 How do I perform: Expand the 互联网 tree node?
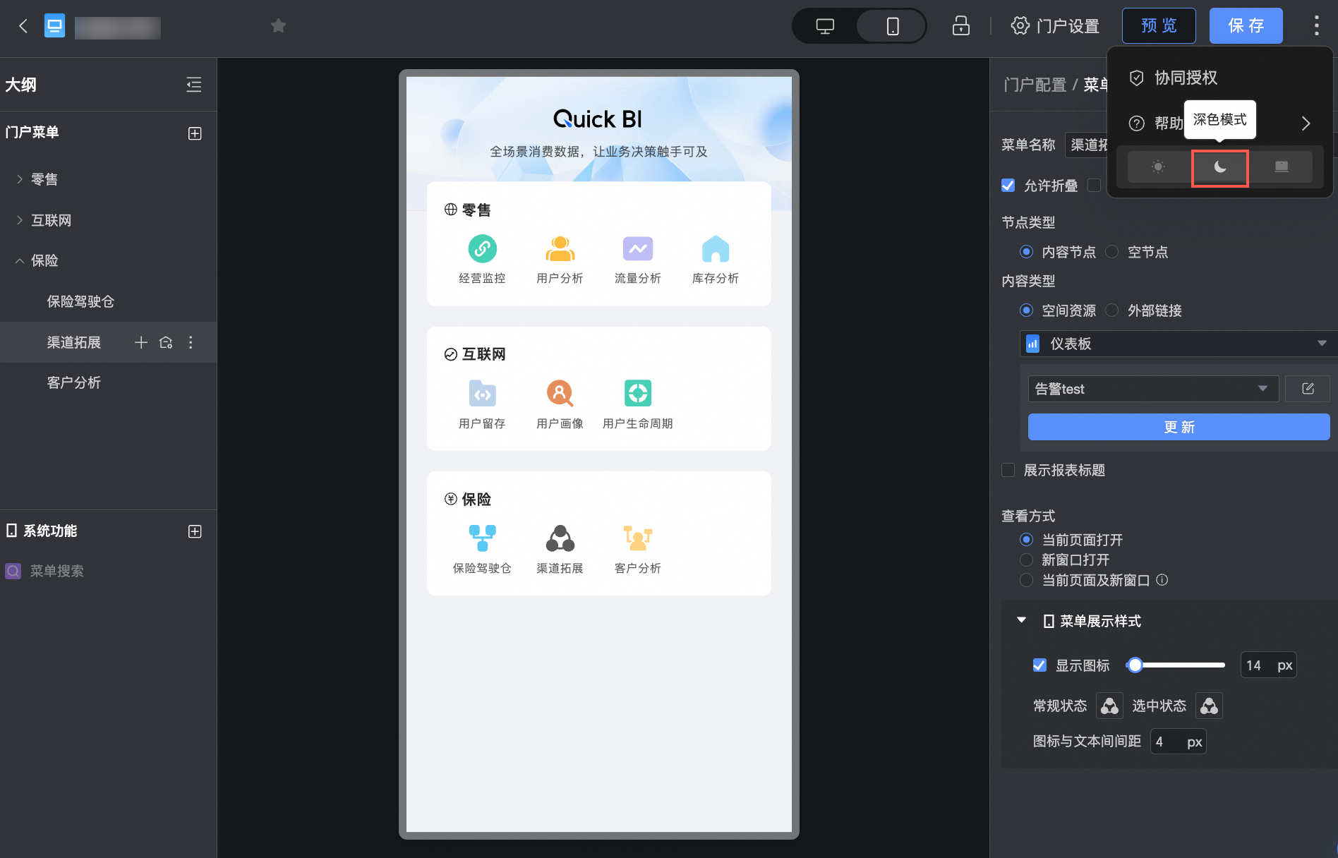pyautogui.click(x=20, y=220)
